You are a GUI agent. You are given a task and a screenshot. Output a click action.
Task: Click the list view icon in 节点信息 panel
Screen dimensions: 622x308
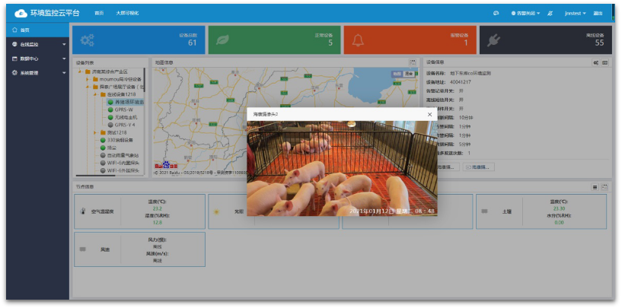(595, 186)
